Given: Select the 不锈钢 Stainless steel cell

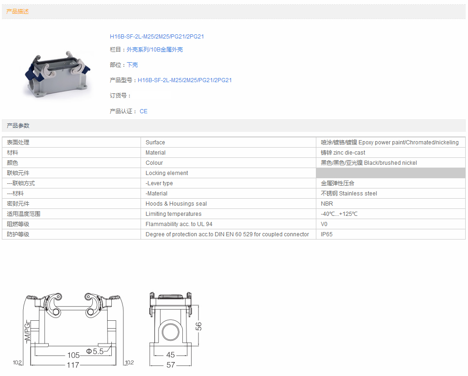Looking at the screenshot, I should 349,194.
